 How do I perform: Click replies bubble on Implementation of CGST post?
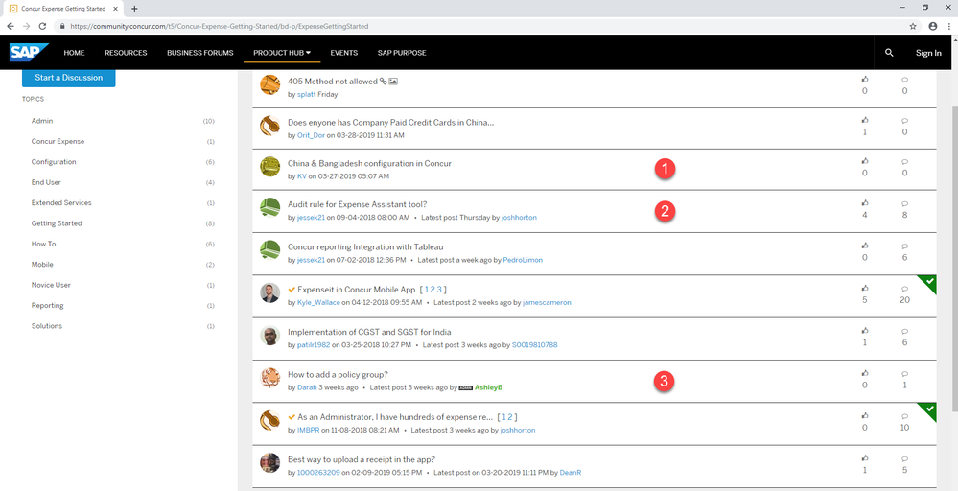click(x=905, y=331)
